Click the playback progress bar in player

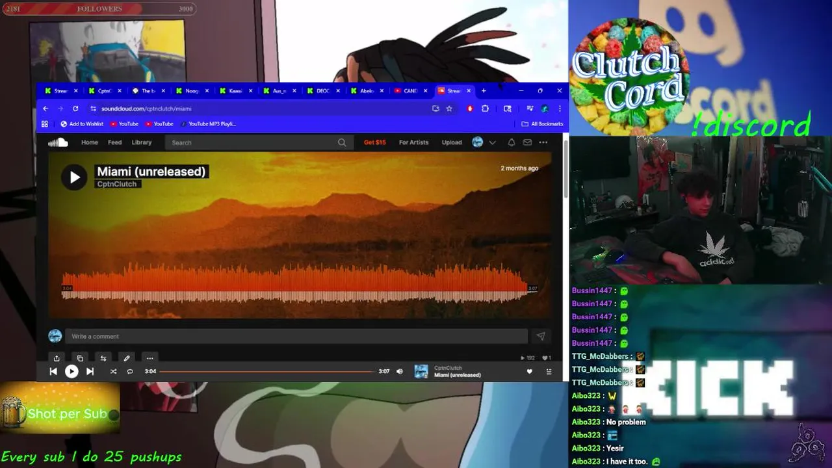[x=266, y=371]
